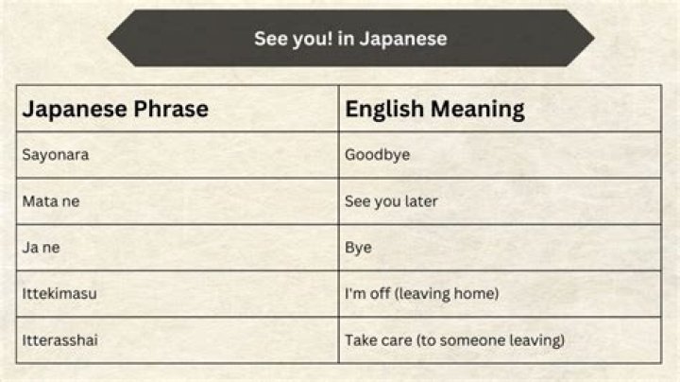Select the 'Ja ne' phrase cell
Image resolution: width=680 pixels, height=382 pixels.
click(178, 248)
